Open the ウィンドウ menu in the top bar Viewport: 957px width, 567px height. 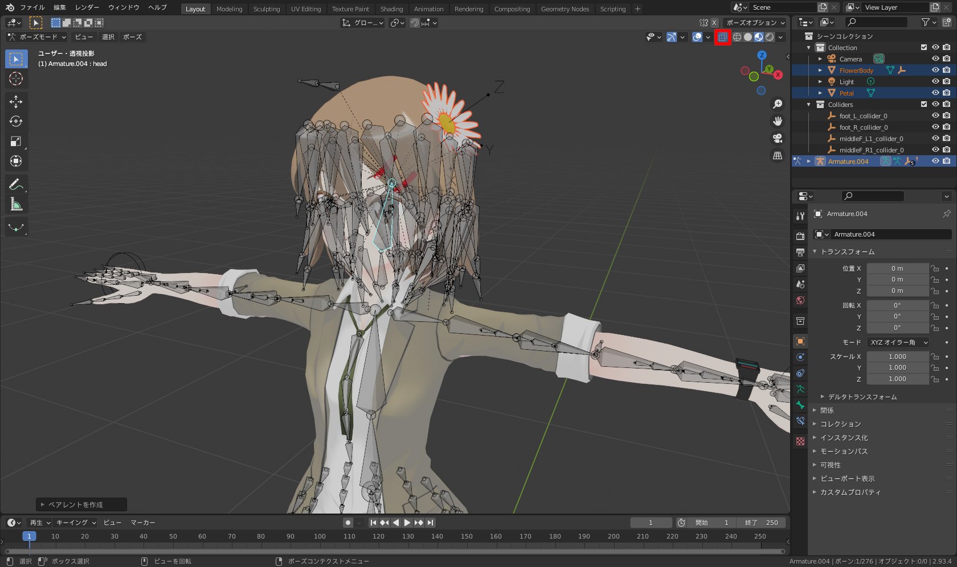click(124, 7)
